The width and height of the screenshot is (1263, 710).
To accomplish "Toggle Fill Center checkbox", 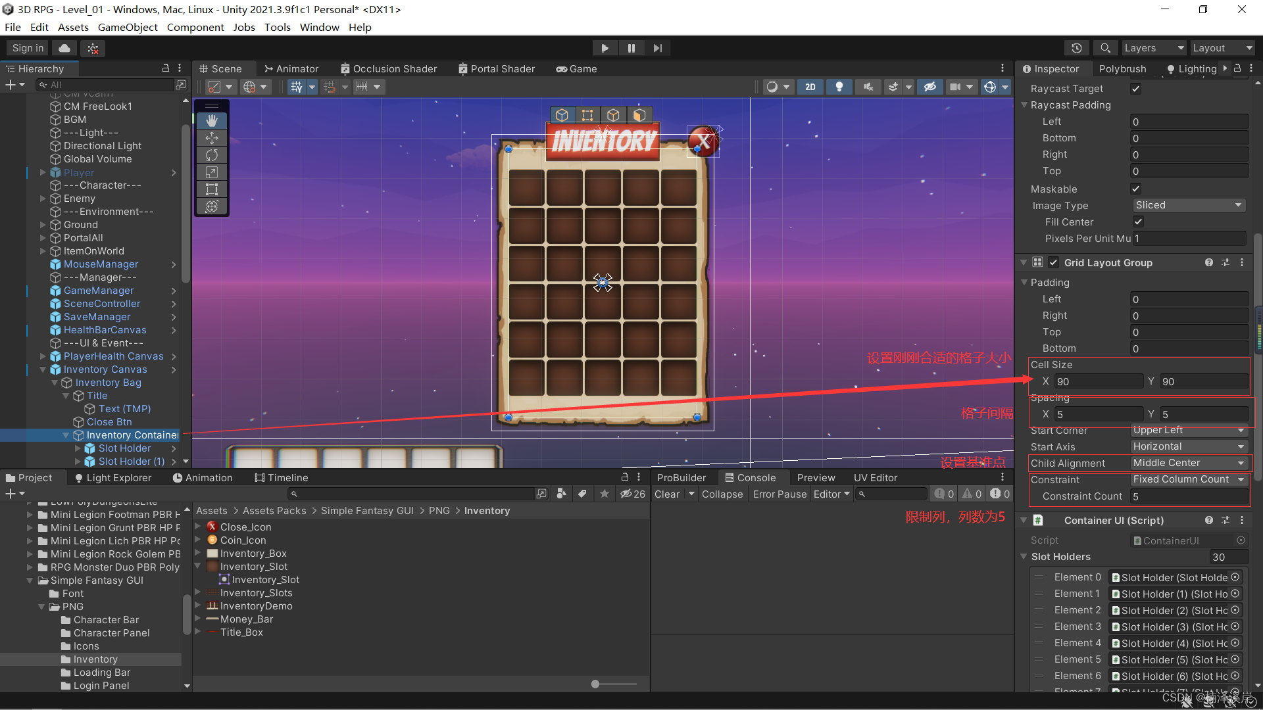I will click(x=1138, y=222).
